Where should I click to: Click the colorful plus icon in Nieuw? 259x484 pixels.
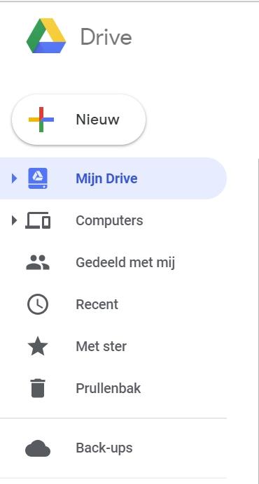41,120
